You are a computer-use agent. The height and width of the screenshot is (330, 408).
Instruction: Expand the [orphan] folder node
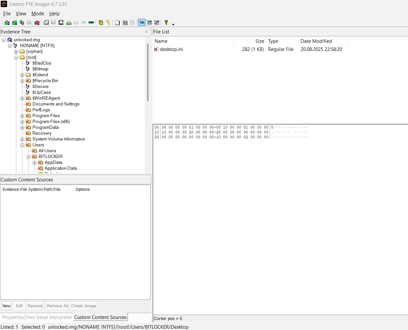click(x=16, y=52)
